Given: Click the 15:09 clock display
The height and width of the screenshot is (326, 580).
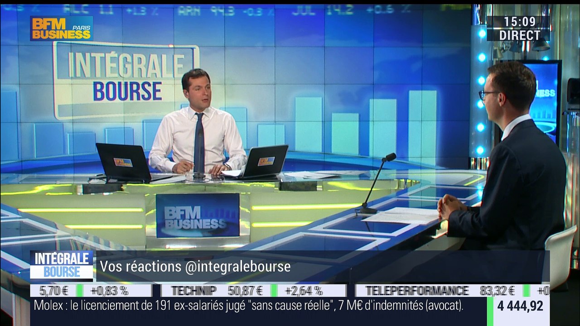Looking at the screenshot, I should click(x=520, y=22).
